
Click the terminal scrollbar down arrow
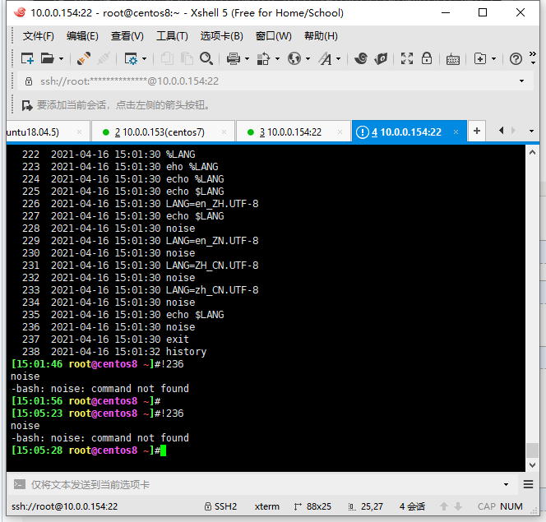click(x=532, y=464)
